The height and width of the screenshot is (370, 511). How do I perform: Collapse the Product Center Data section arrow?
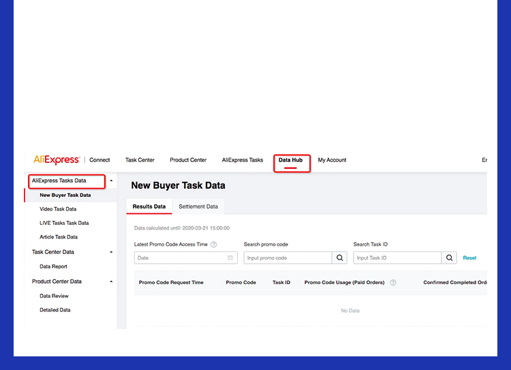click(111, 281)
